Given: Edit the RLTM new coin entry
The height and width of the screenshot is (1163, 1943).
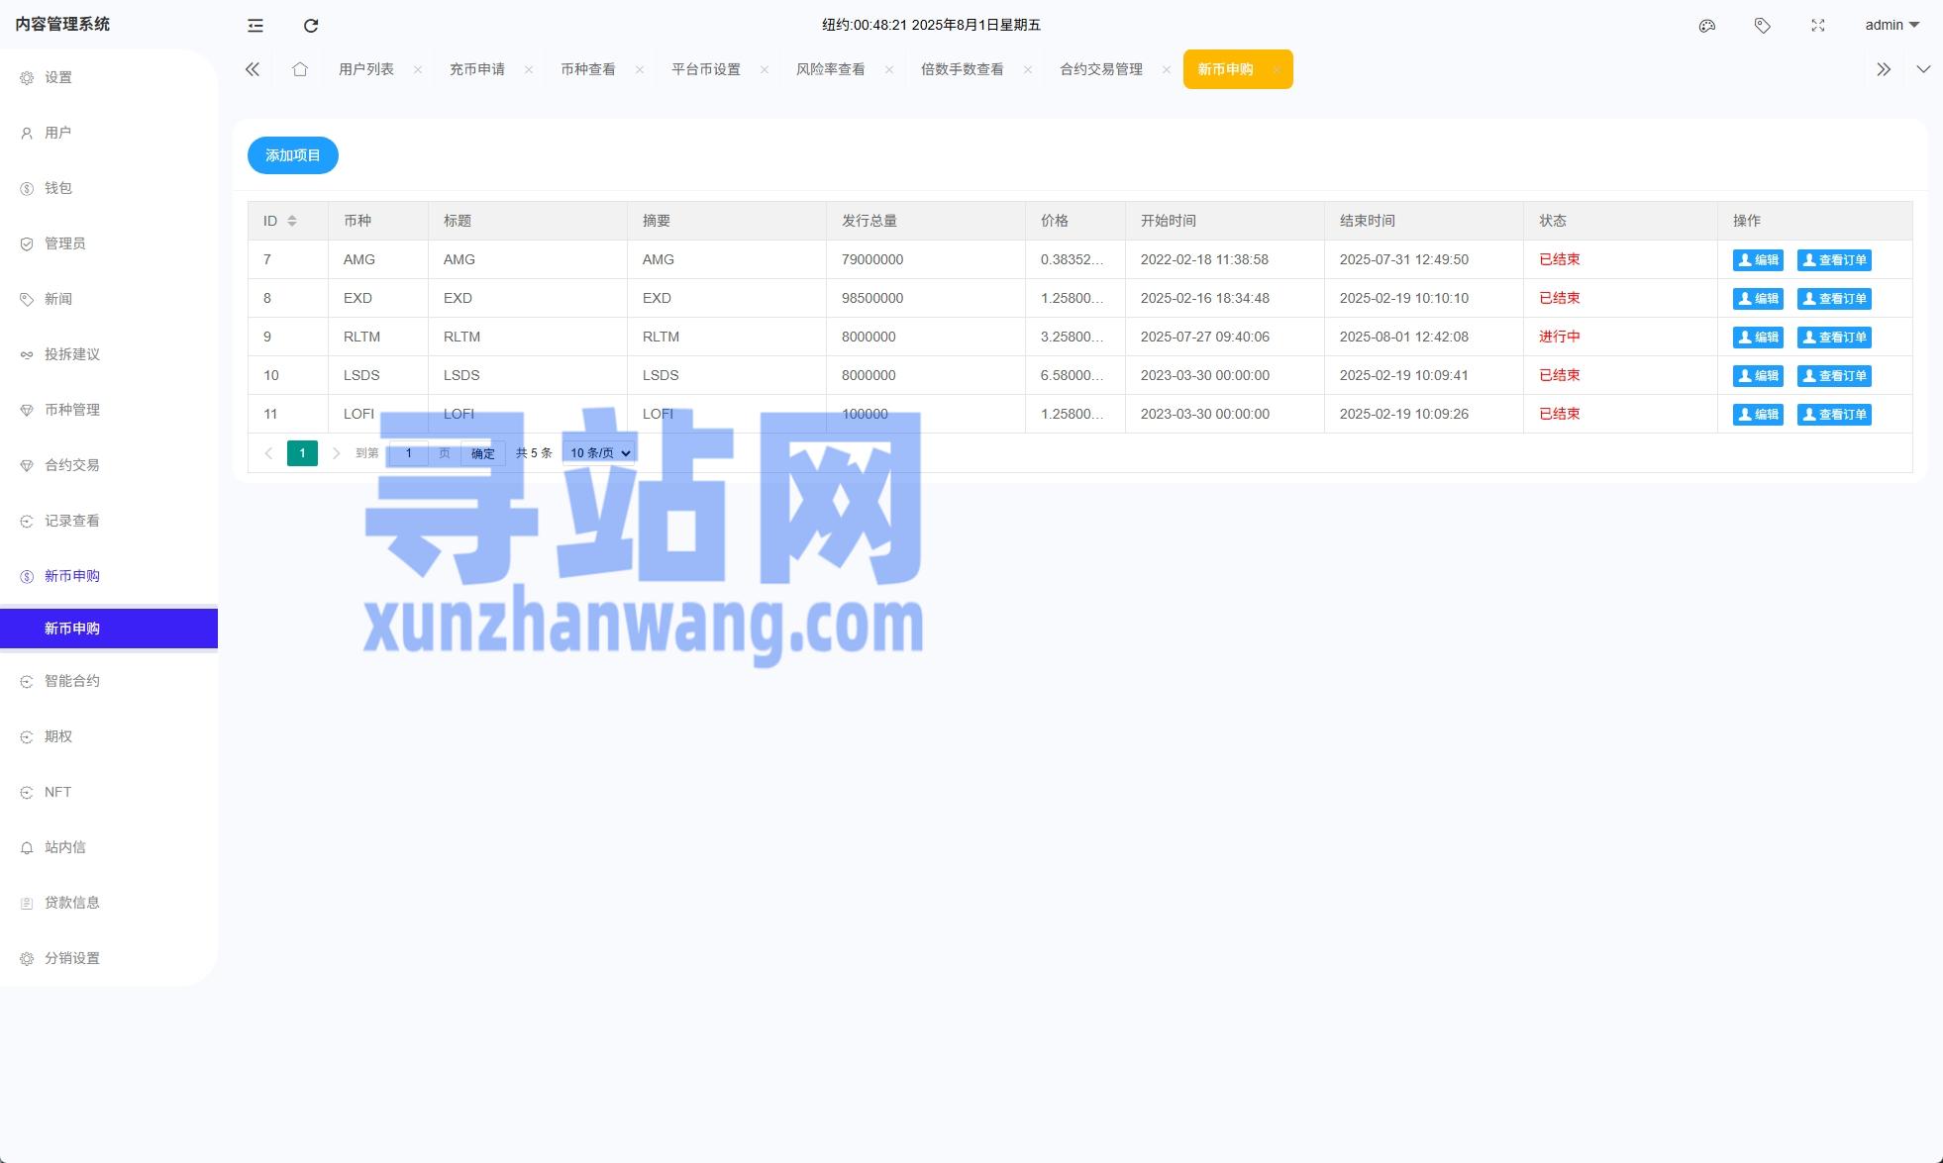Looking at the screenshot, I should pyautogui.click(x=1757, y=337).
